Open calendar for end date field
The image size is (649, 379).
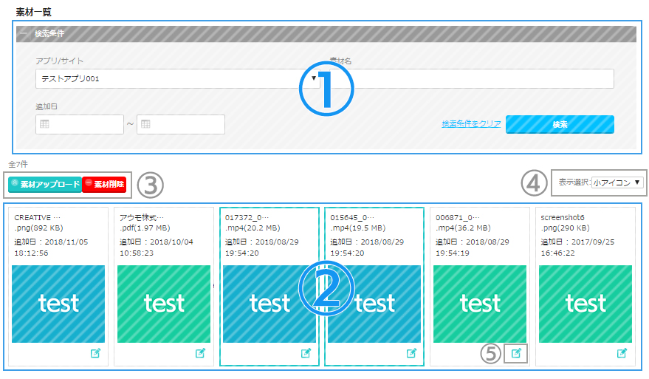pos(146,124)
